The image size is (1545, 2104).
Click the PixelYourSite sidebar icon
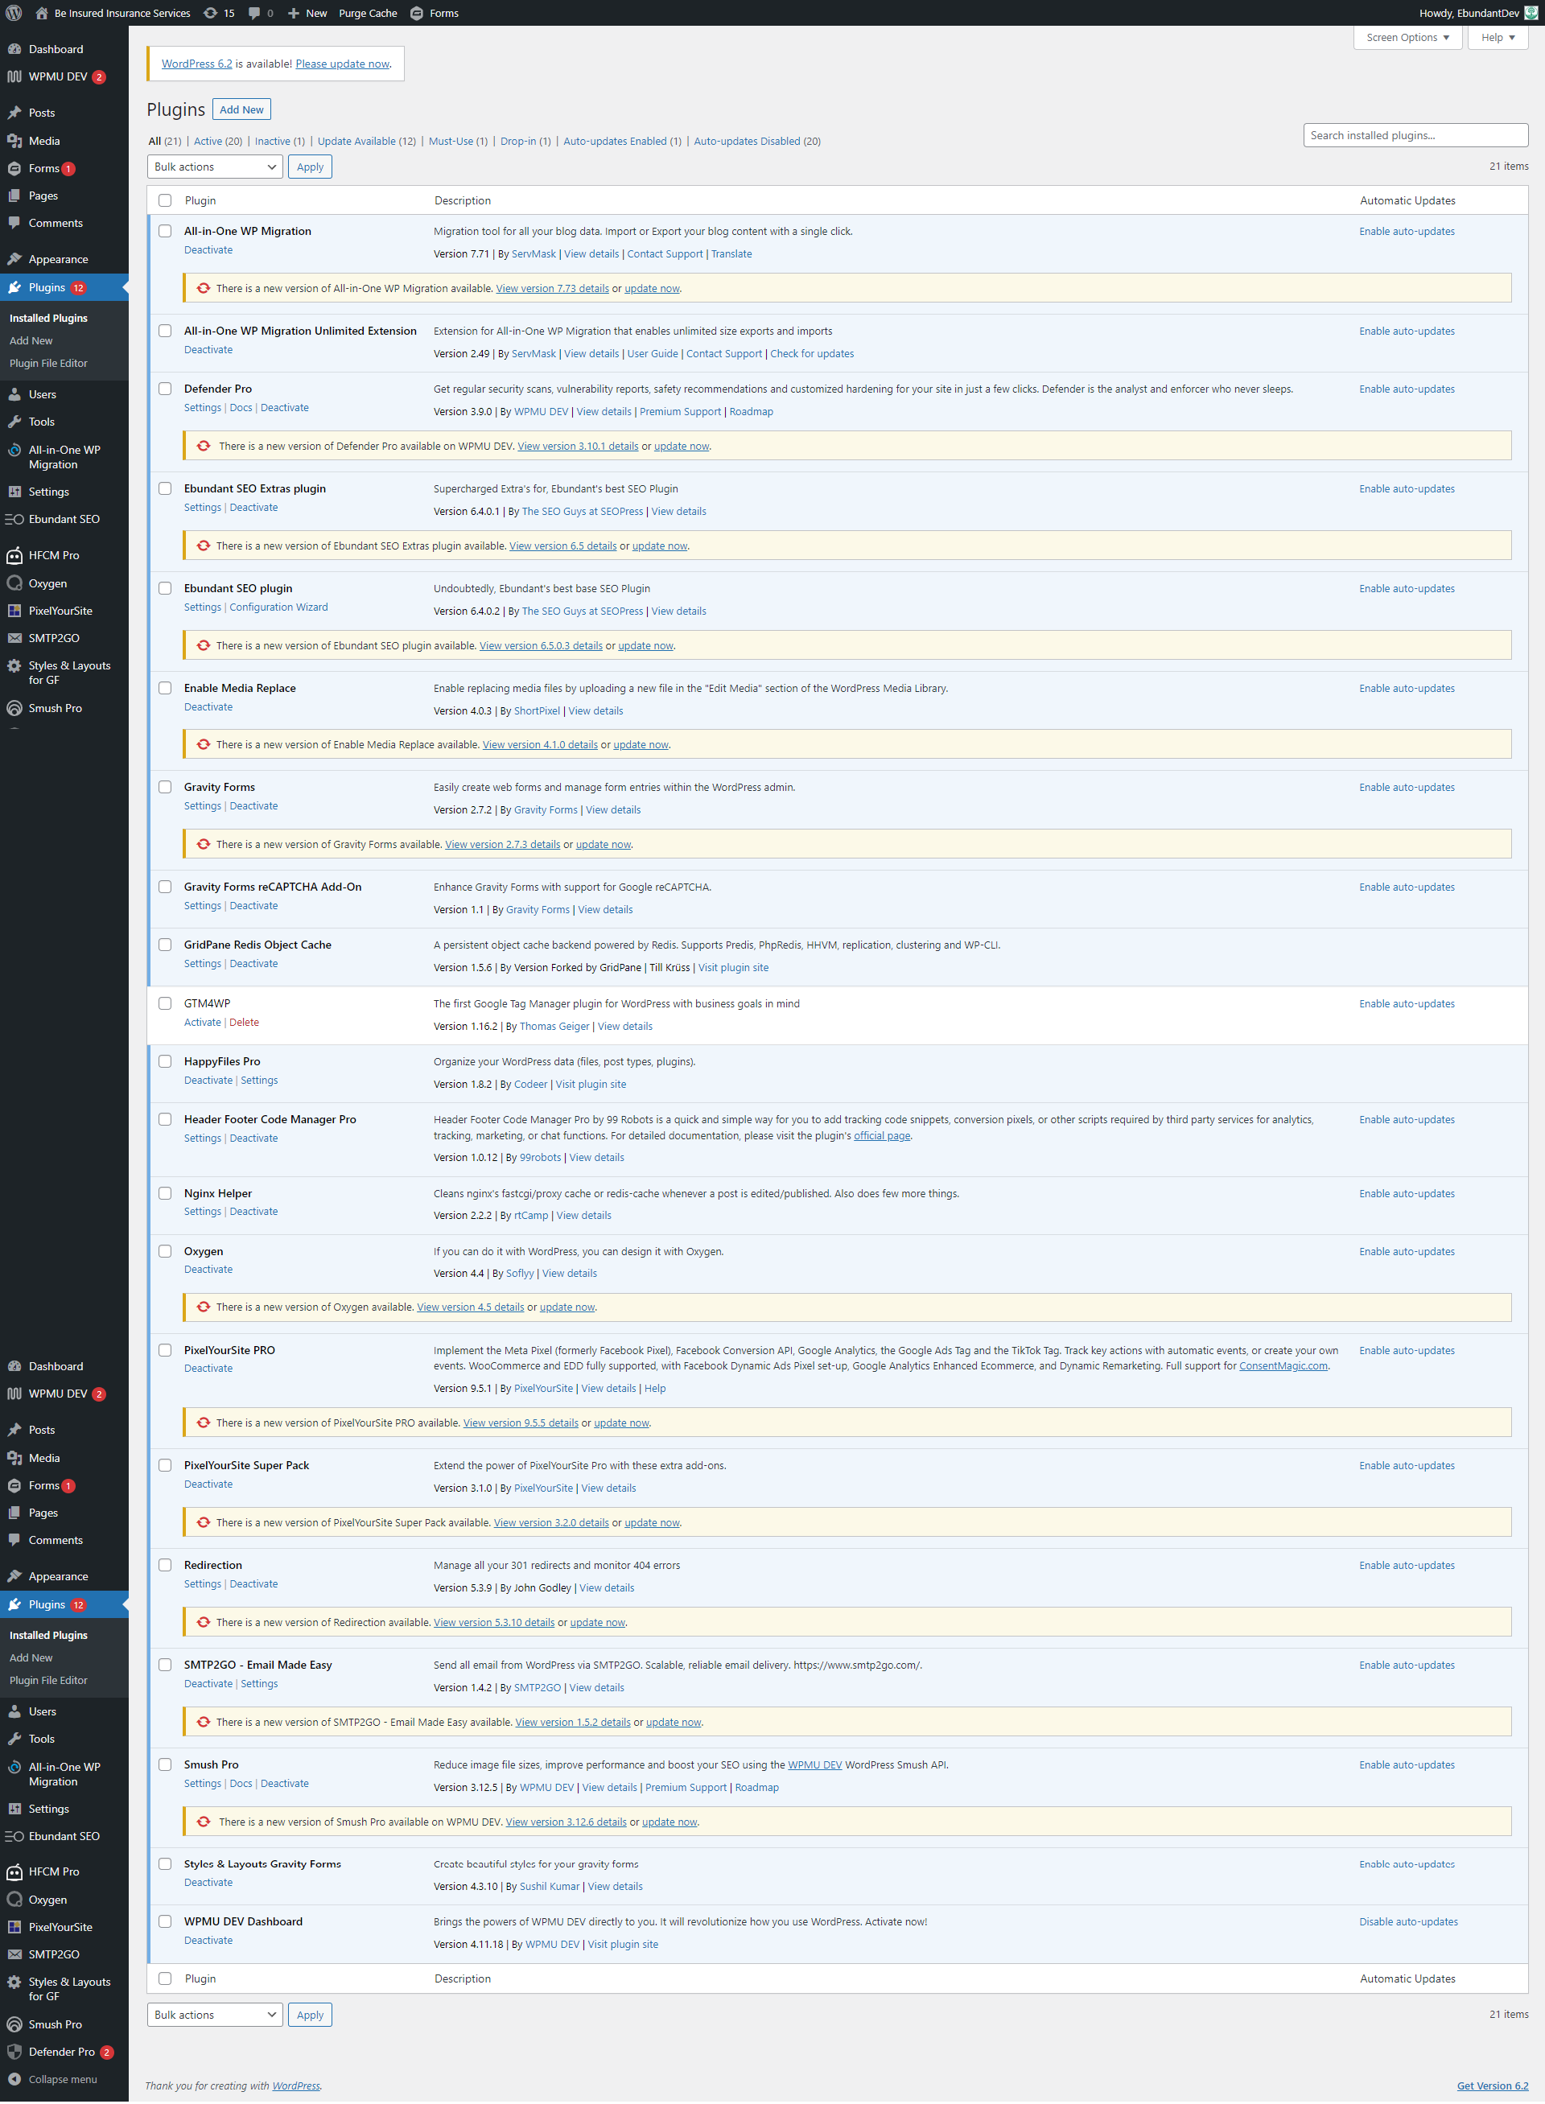[x=14, y=611]
